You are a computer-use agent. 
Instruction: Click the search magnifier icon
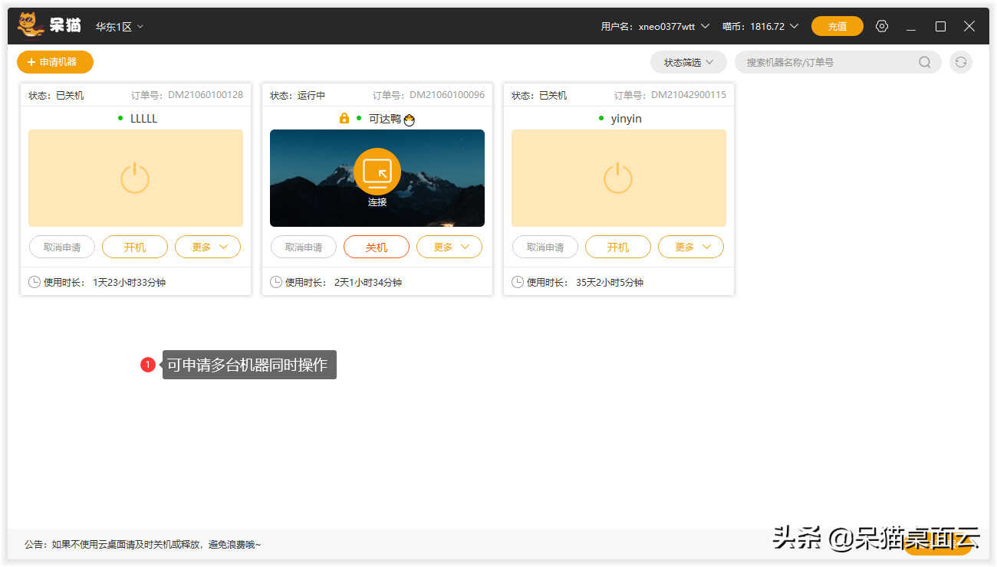[925, 62]
